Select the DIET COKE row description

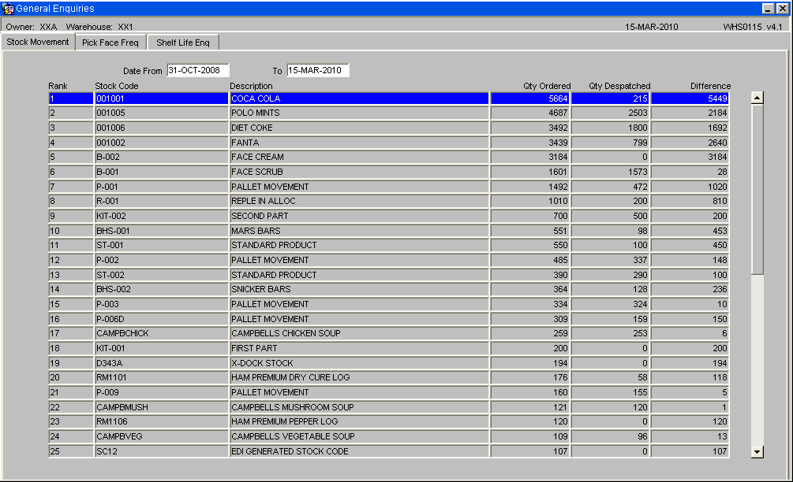(x=359, y=128)
